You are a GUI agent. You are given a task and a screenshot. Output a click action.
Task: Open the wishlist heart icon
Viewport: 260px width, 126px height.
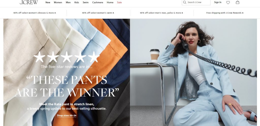pyautogui.click(x=228, y=3)
